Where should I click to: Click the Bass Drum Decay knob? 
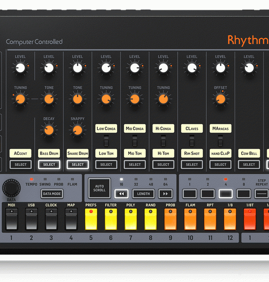[49, 130]
